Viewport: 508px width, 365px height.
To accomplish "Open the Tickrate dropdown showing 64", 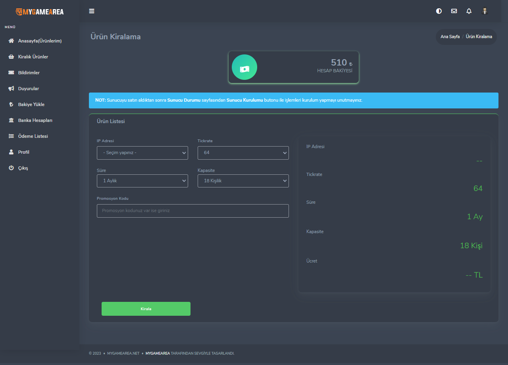I will 243,153.
